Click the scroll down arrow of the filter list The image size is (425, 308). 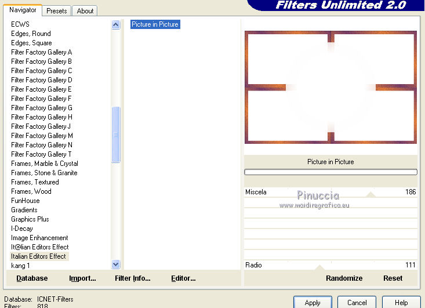116,264
